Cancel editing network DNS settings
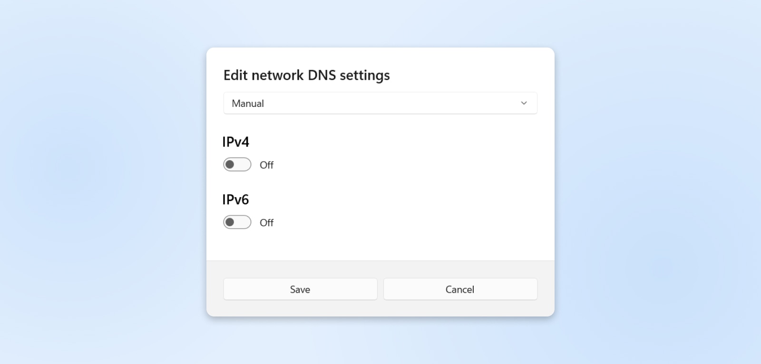761x364 pixels. [x=460, y=289]
